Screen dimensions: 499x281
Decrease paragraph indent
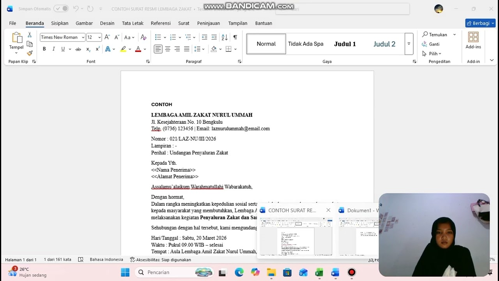click(x=204, y=37)
